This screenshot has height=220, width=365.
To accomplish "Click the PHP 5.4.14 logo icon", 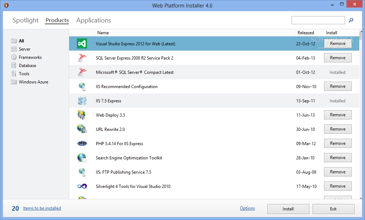I will point(82,143).
